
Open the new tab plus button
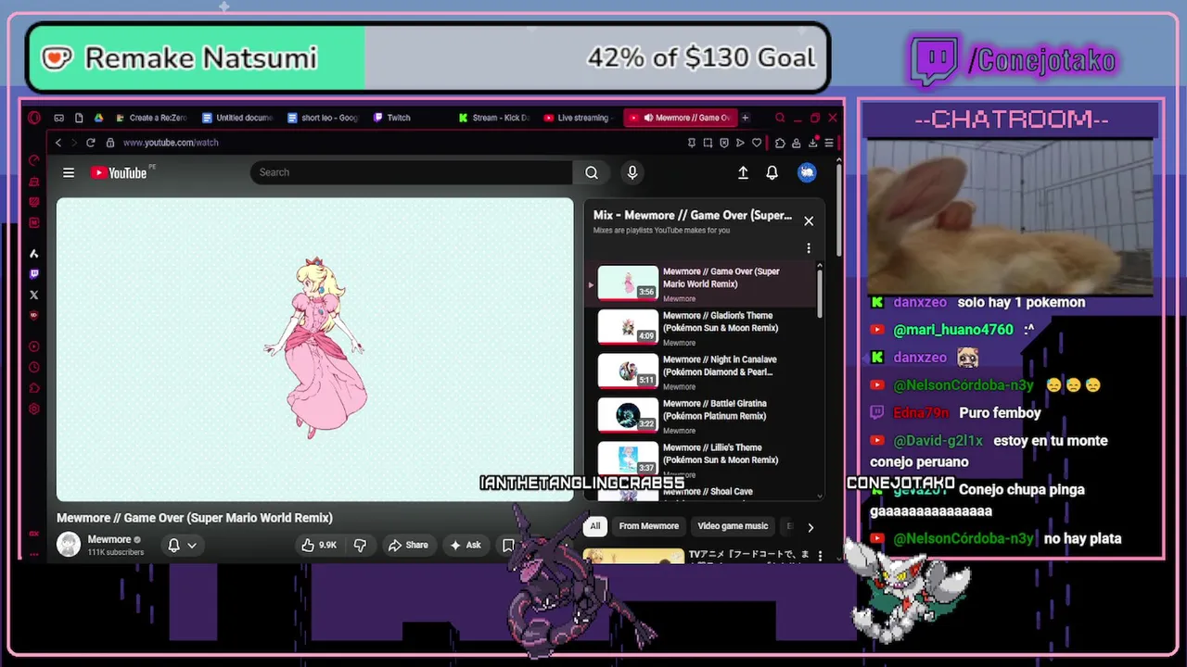point(745,118)
